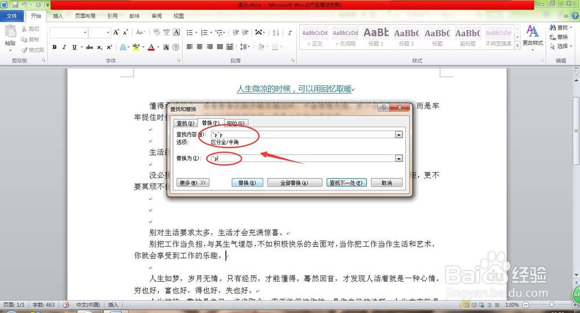This screenshot has height=313, width=580.
Task: Click the 取消 button
Action: [x=386, y=183]
